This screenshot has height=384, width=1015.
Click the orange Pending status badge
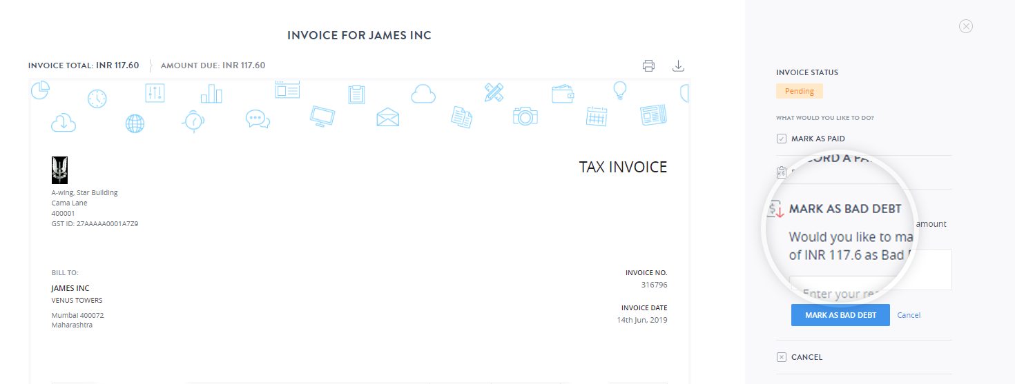click(799, 91)
